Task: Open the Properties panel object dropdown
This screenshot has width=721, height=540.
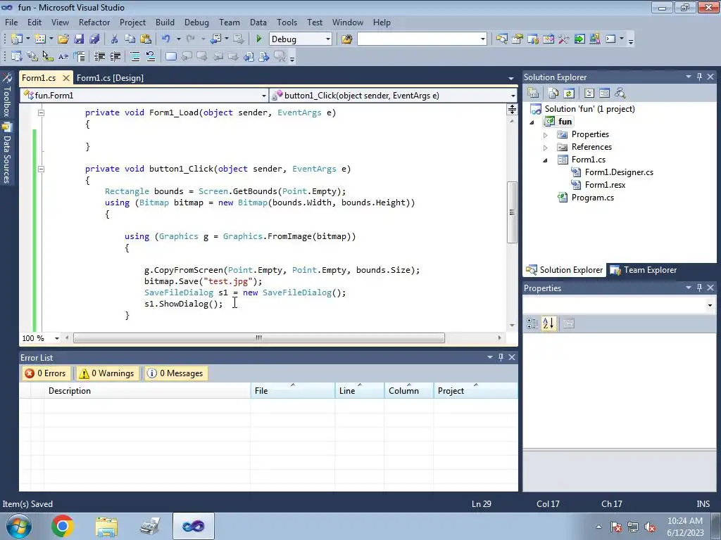Action: [710, 305]
